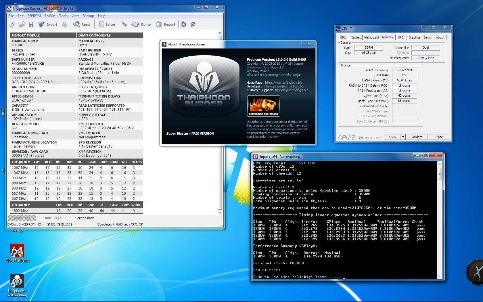Click the refresh arrows icon in toolbar

pos(193,24)
